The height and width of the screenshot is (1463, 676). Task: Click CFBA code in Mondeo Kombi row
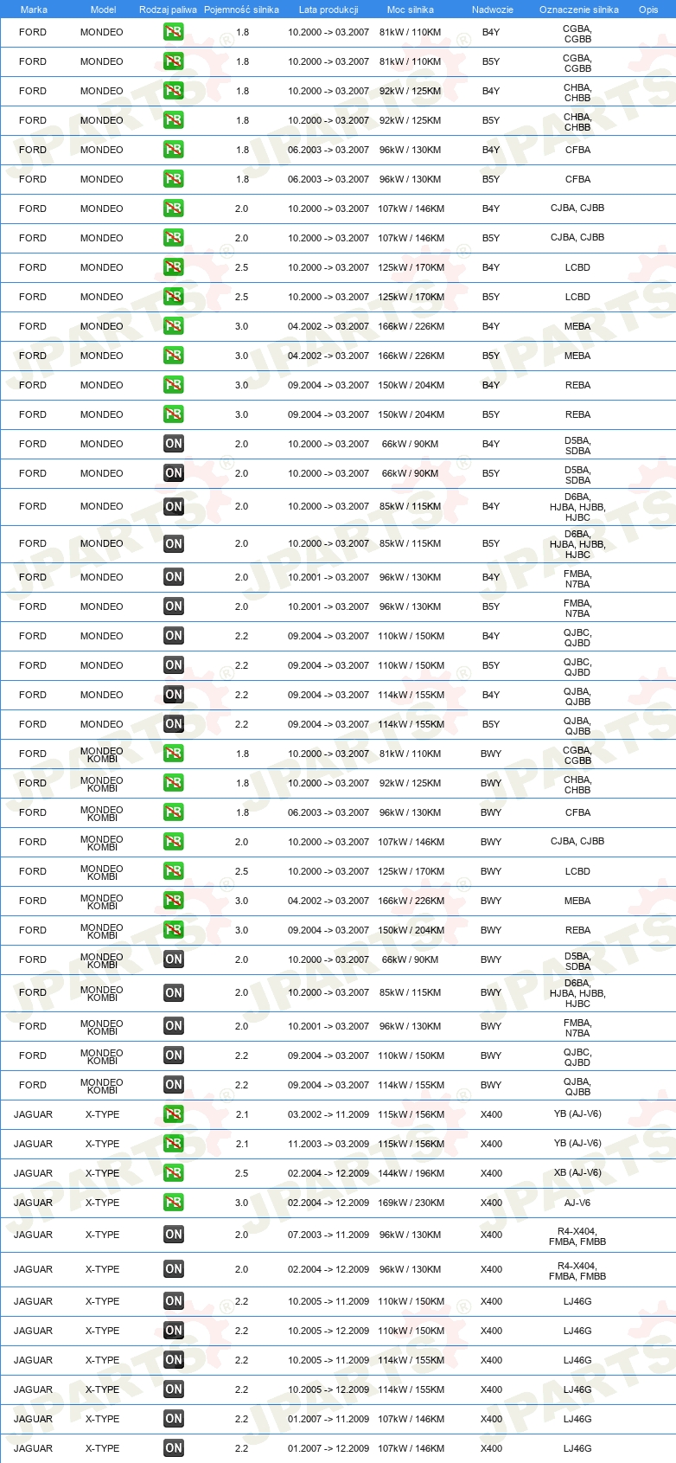point(577,812)
